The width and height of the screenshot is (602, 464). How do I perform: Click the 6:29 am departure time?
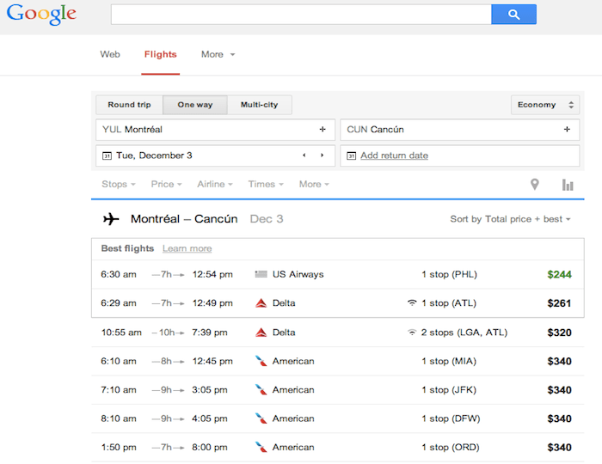pos(119,303)
